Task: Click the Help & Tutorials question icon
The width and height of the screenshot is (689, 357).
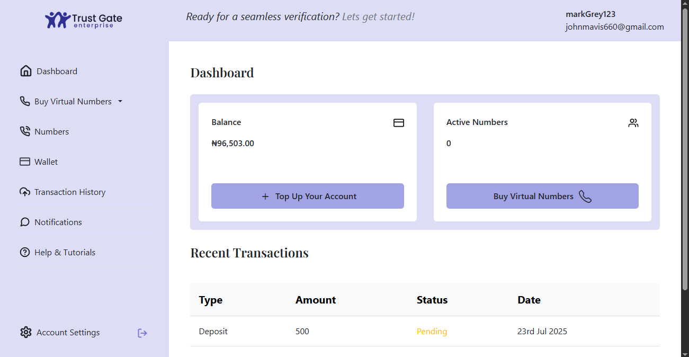Action: 25,252
